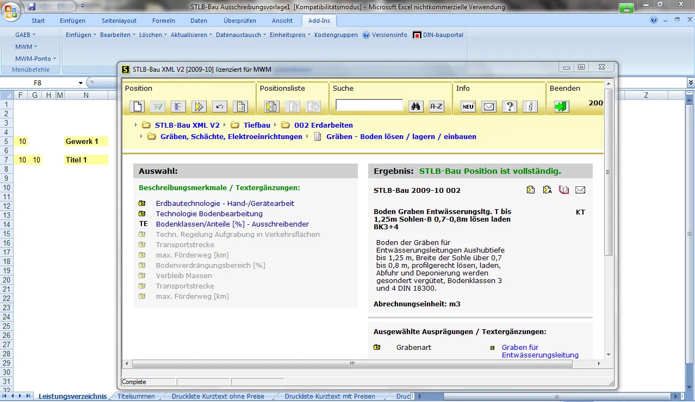Click the binoculars search icon
Image resolution: width=695 pixels, height=402 pixels.
pos(416,106)
